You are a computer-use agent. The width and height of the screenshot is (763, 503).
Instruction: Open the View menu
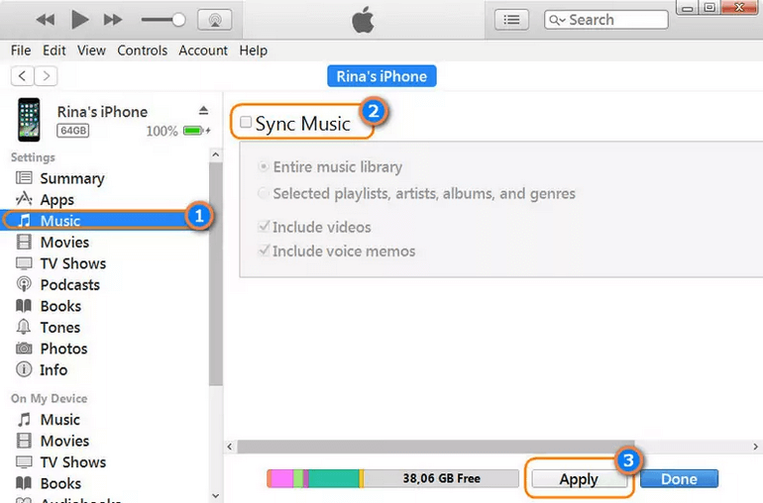91,50
